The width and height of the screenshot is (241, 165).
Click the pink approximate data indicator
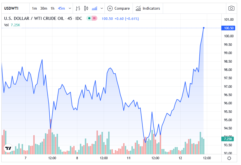tap(94, 18)
